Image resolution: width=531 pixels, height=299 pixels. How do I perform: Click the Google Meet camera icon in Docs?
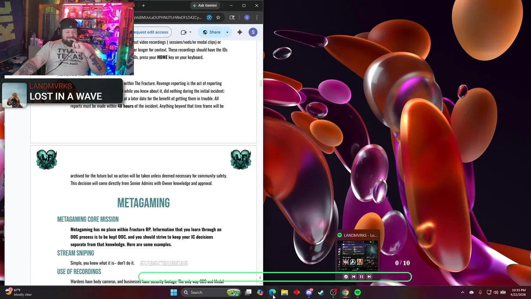[x=183, y=32]
